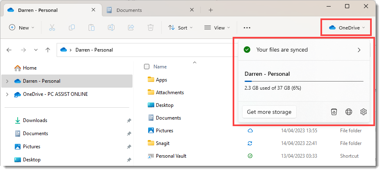Open the See more ellipsis menu
The image size is (382, 172).
coord(247,28)
